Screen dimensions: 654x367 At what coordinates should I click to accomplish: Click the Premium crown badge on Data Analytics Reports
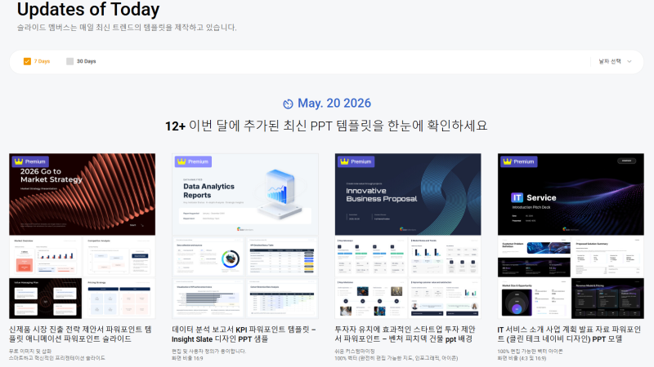click(x=193, y=161)
